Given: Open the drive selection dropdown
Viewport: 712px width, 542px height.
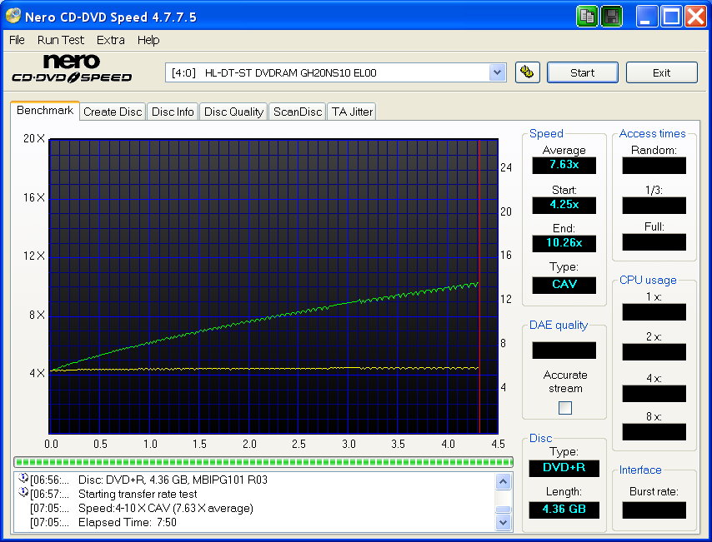Looking at the screenshot, I should 498,72.
